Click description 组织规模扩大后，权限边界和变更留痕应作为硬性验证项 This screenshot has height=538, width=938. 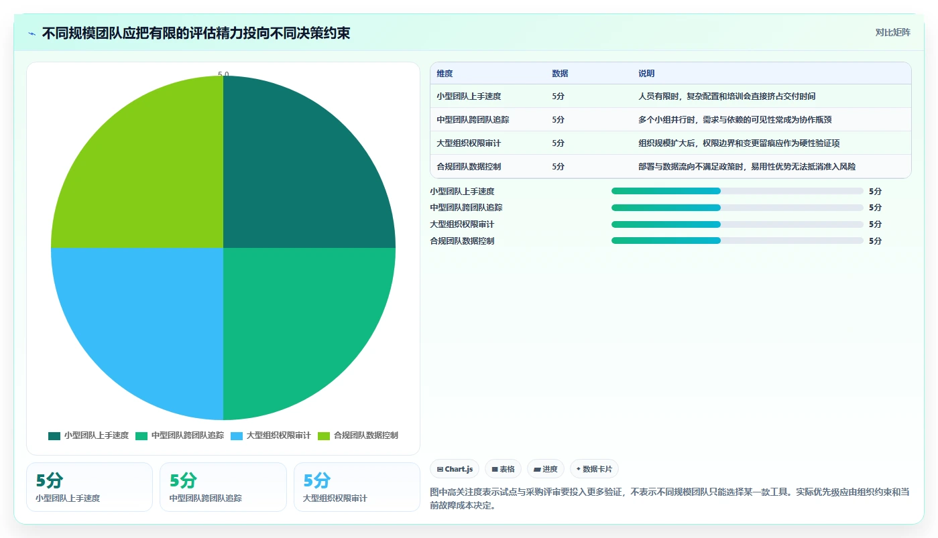tap(739, 143)
